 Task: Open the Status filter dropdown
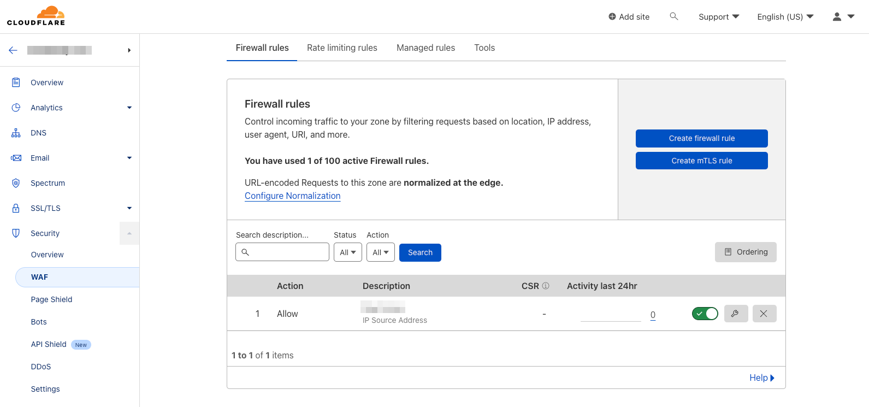point(348,252)
